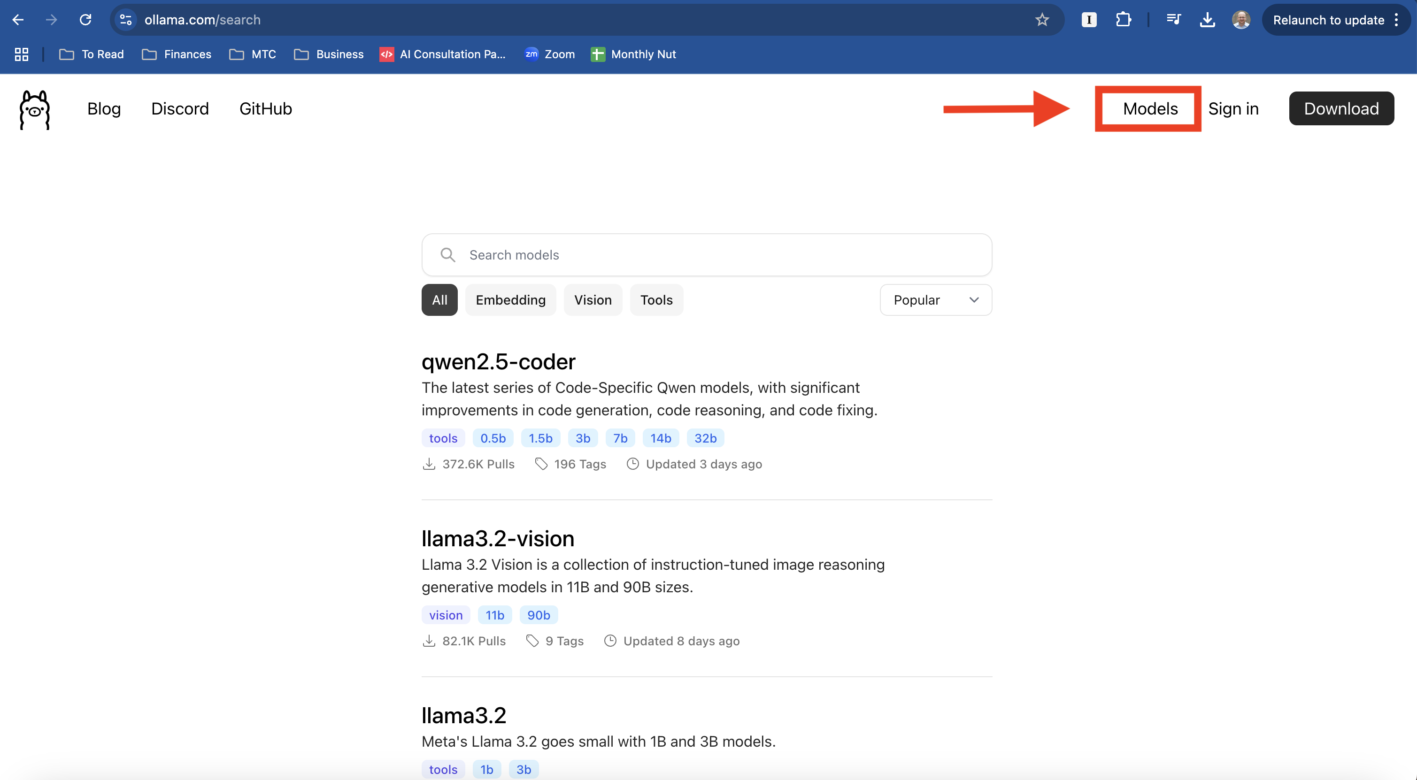
Task: Click 372.6K Pulls text
Action: [x=478, y=465]
